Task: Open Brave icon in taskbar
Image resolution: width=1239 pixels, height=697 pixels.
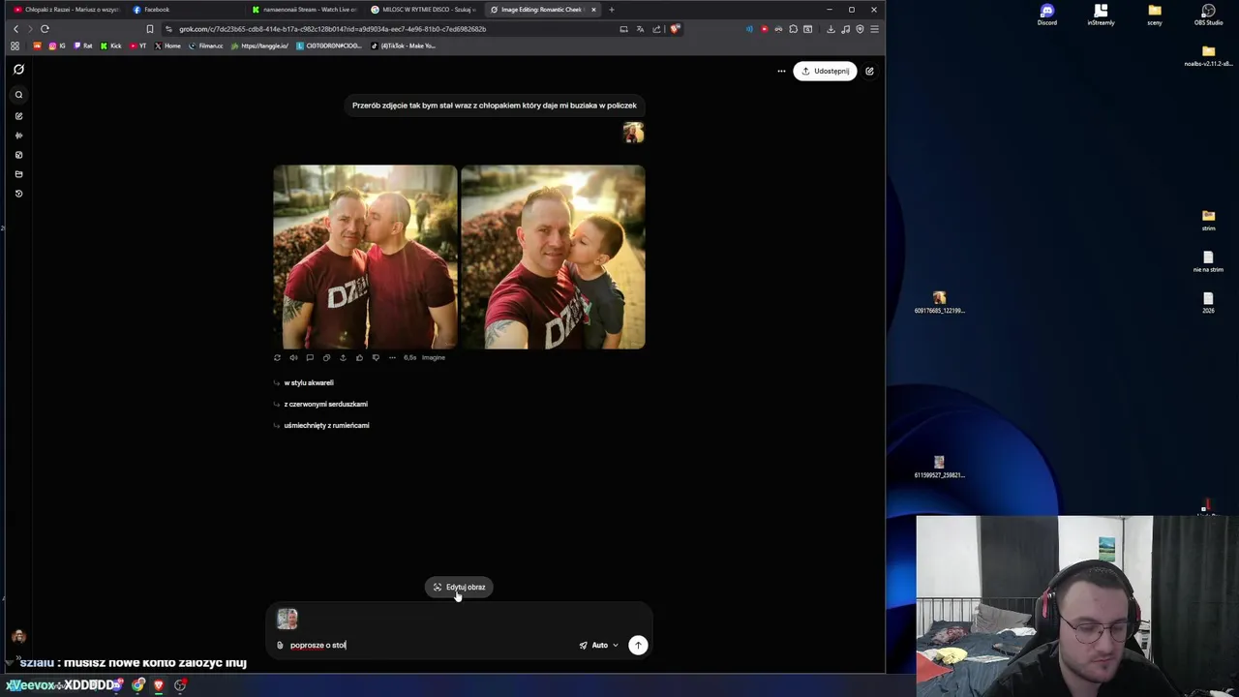Action: (159, 685)
